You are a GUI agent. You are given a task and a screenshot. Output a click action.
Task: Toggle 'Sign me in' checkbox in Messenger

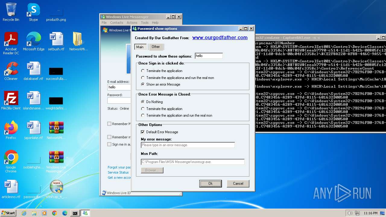(x=109, y=144)
